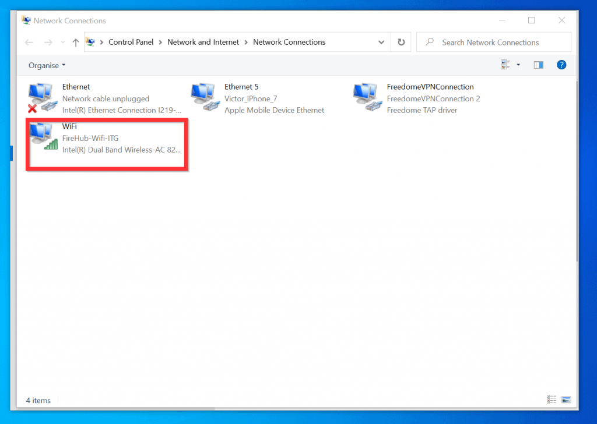Open the address bar history dropdown
Screen dimensions: 597x424
381,42
